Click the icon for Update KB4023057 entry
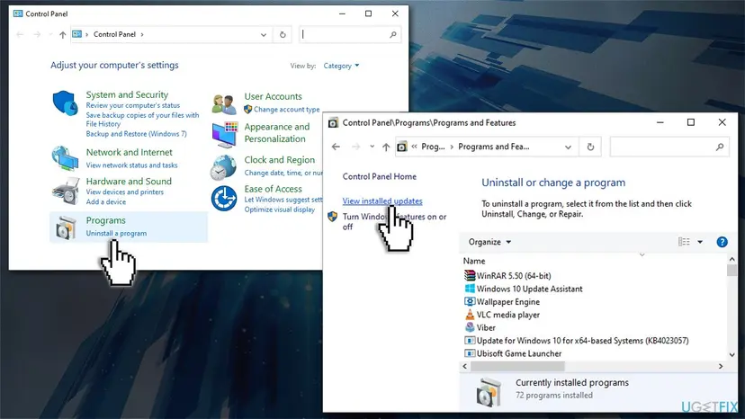745x419 pixels. coord(470,340)
